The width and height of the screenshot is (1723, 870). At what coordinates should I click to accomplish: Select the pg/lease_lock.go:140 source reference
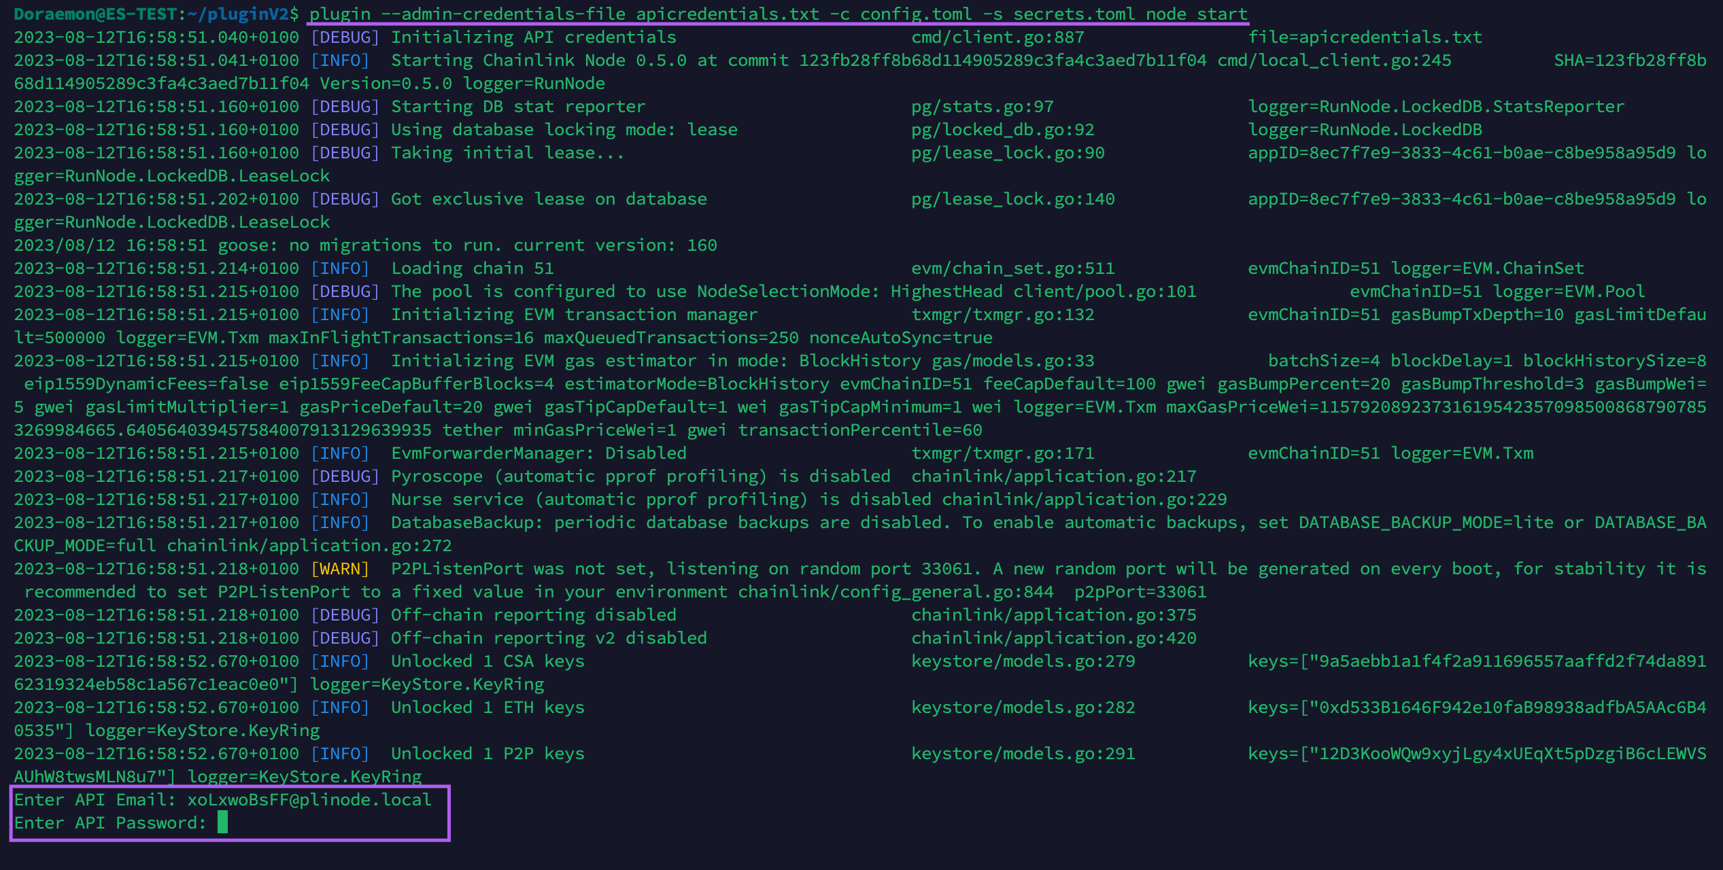[x=1012, y=198]
